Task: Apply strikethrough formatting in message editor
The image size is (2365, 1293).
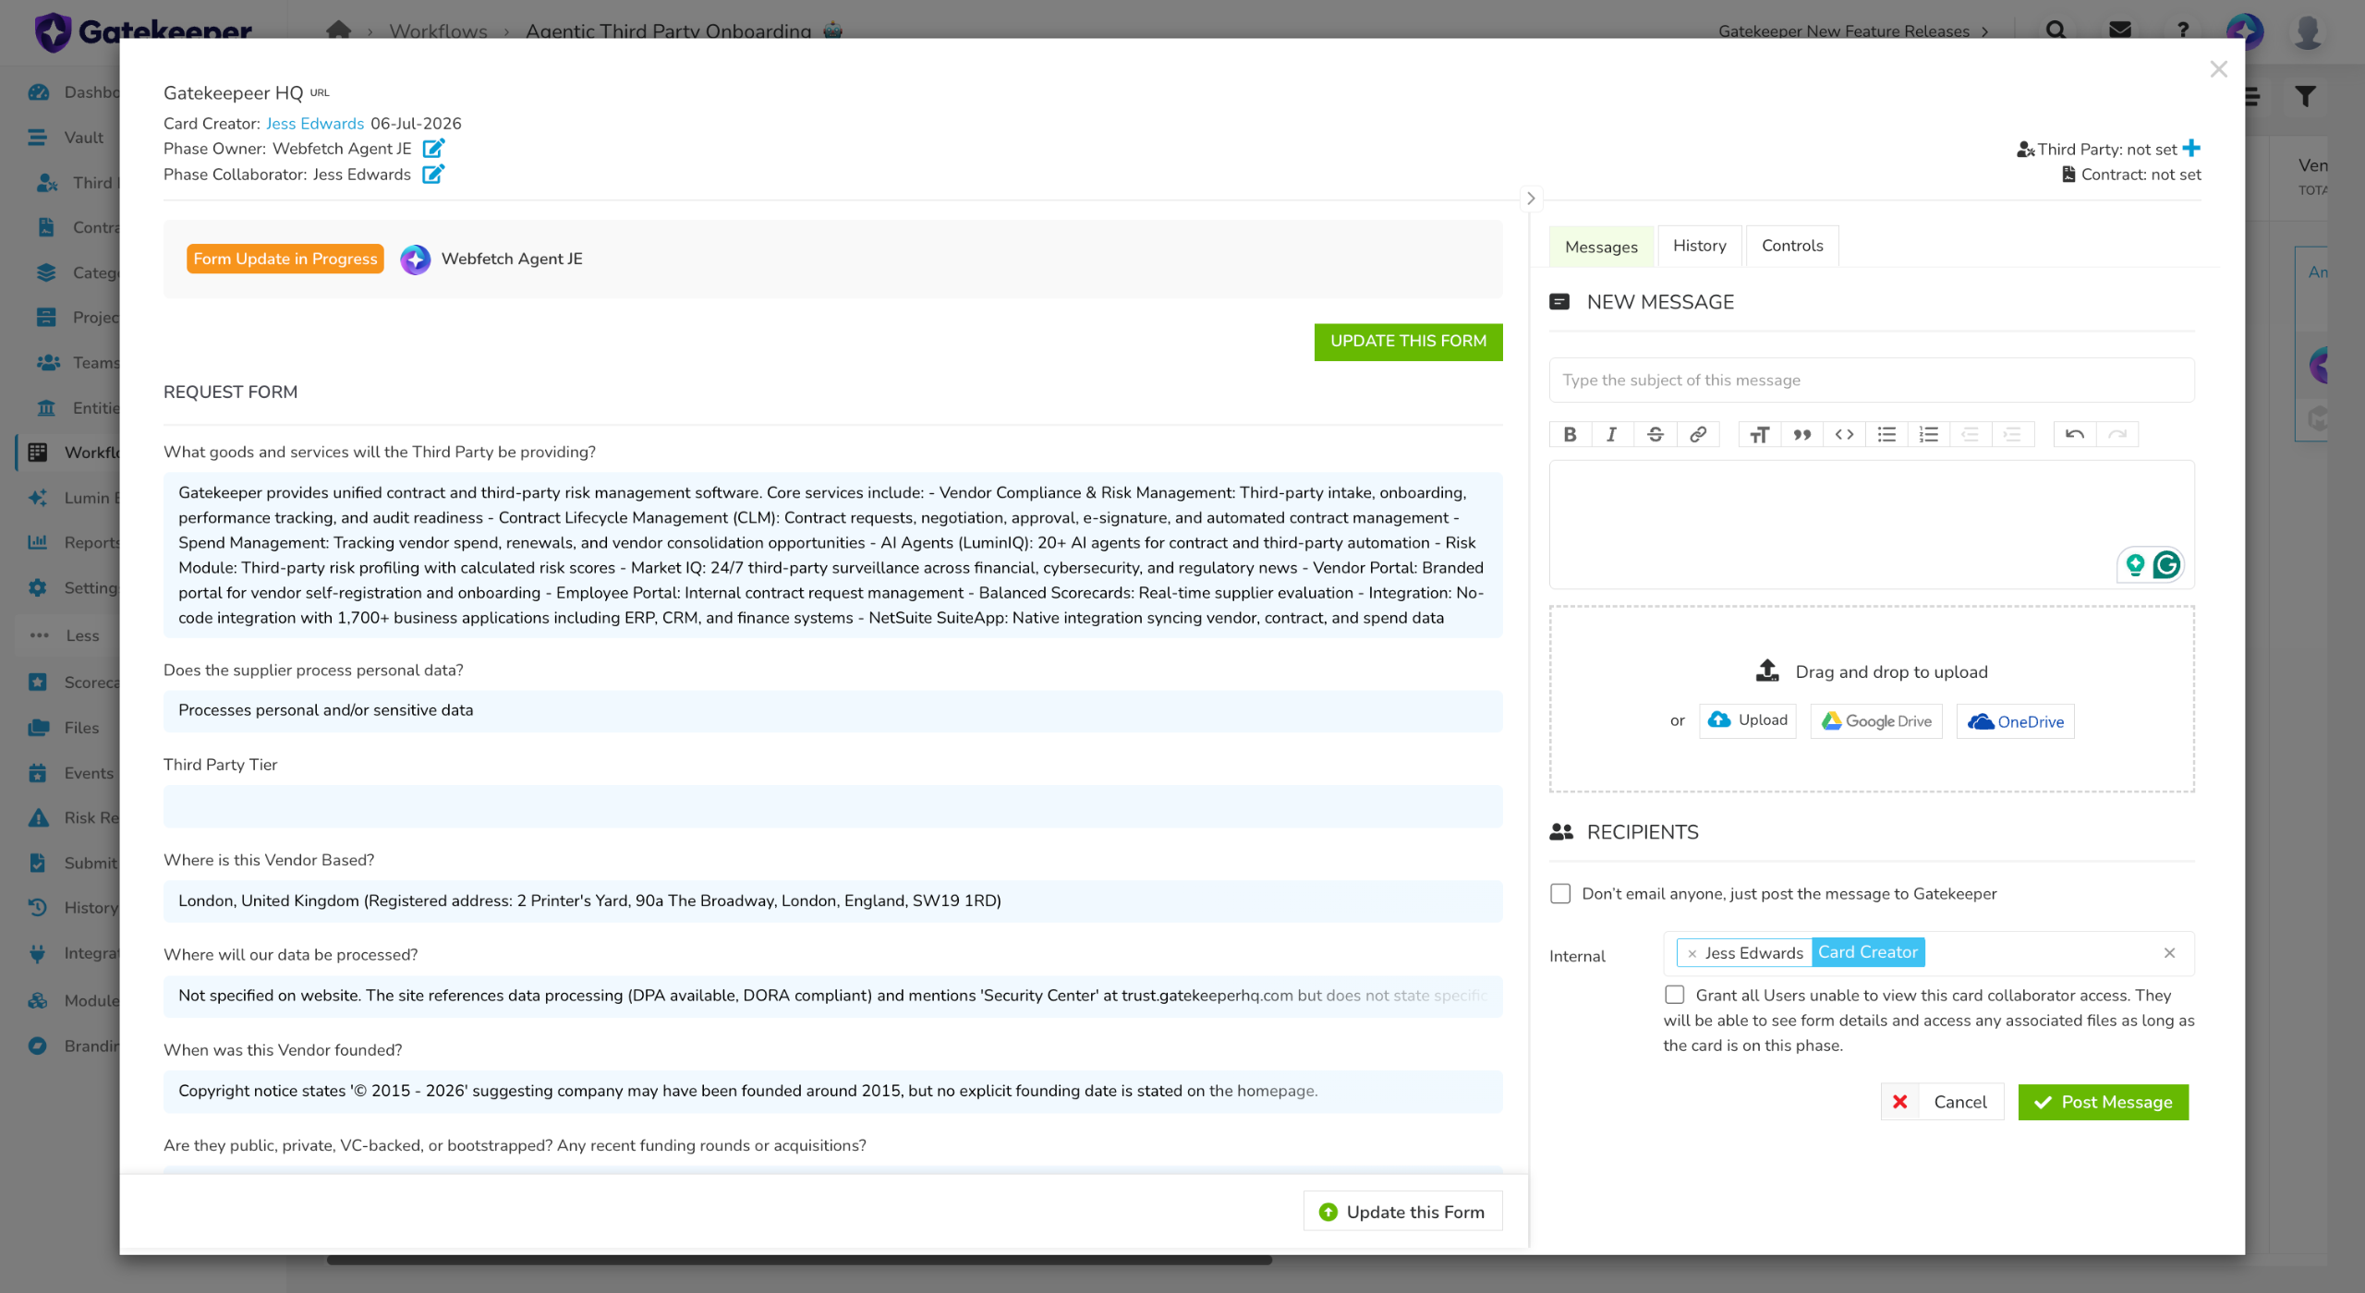Action: (1655, 434)
